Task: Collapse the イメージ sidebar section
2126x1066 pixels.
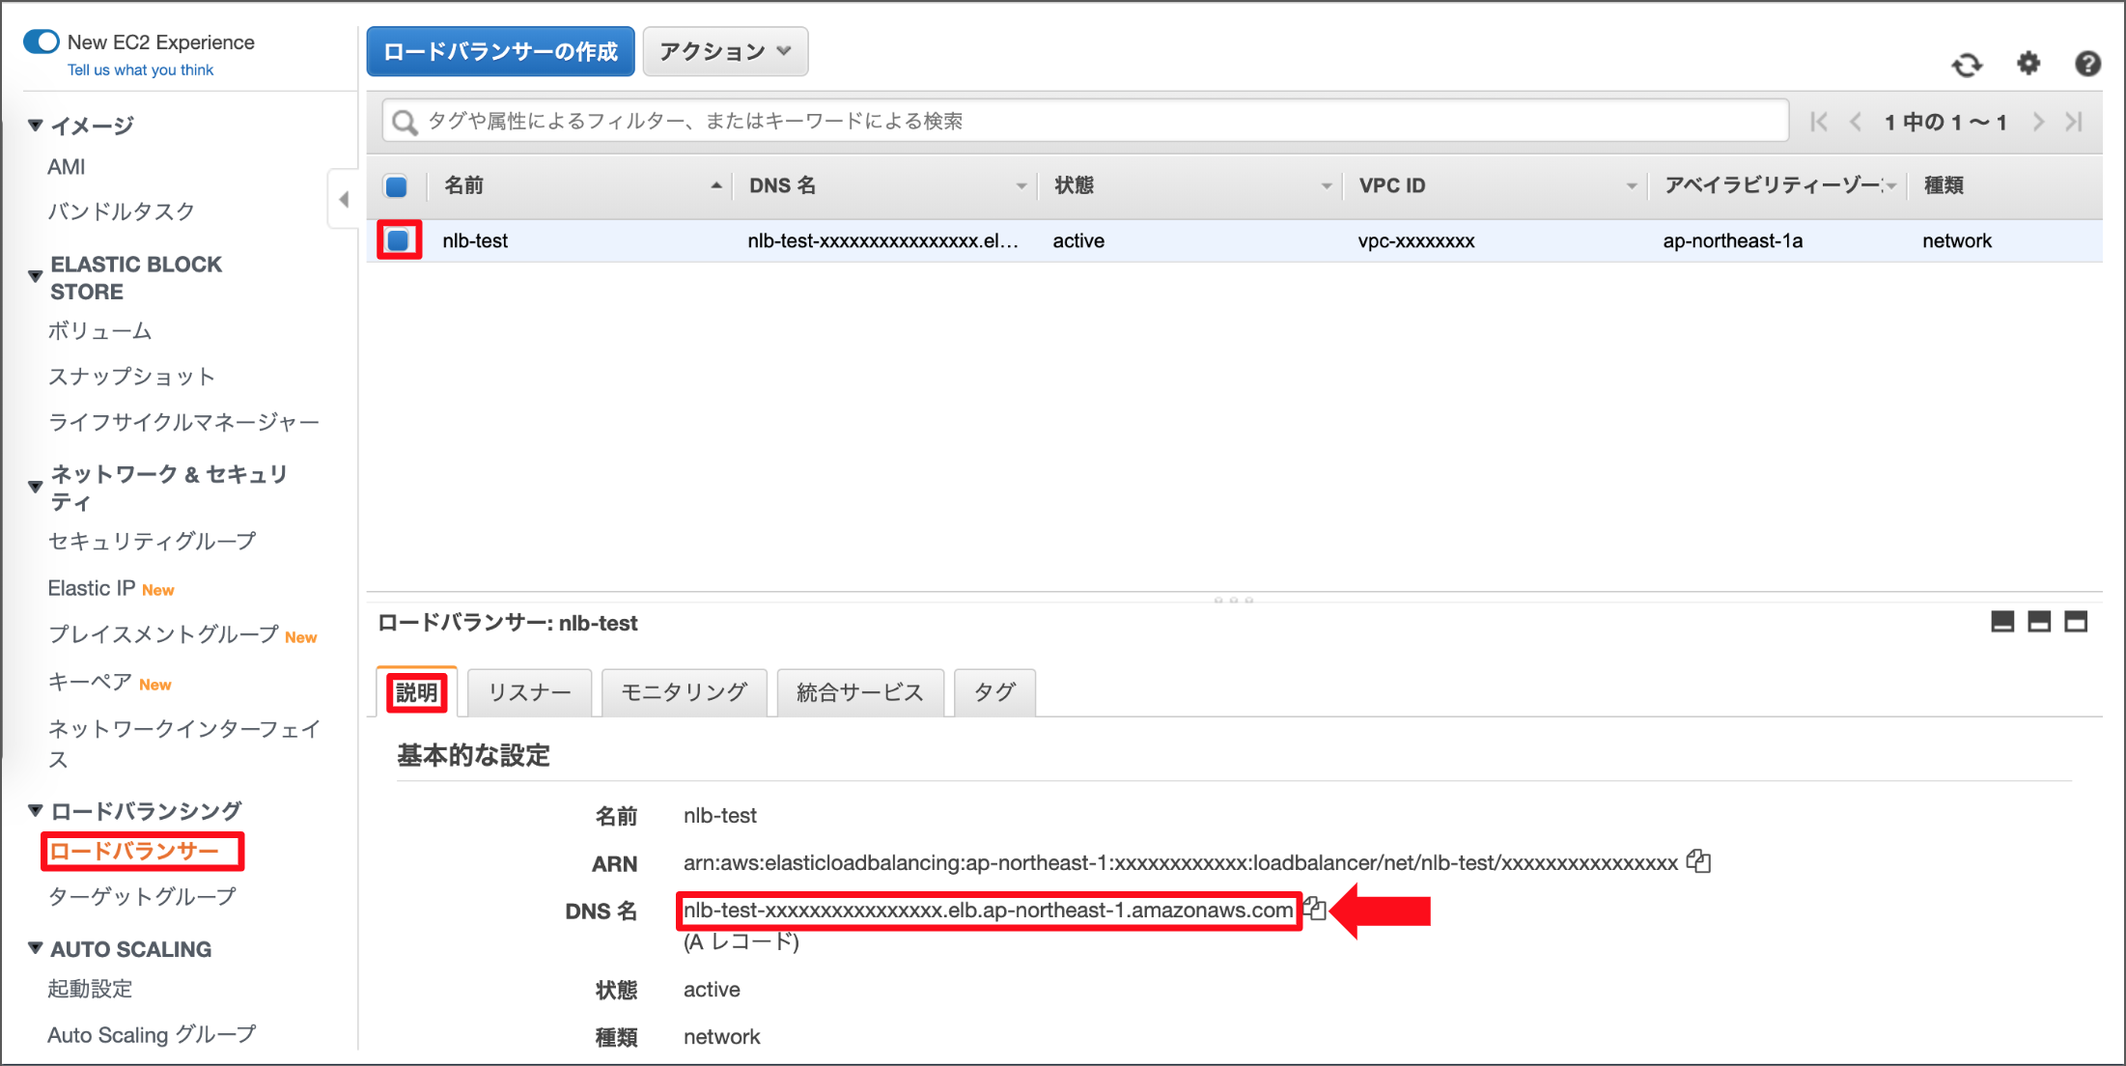Action: click(x=36, y=125)
